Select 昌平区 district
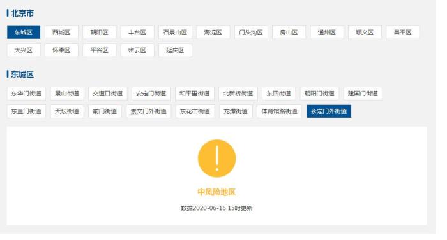The width and height of the screenshot is (447, 240). click(x=402, y=32)
